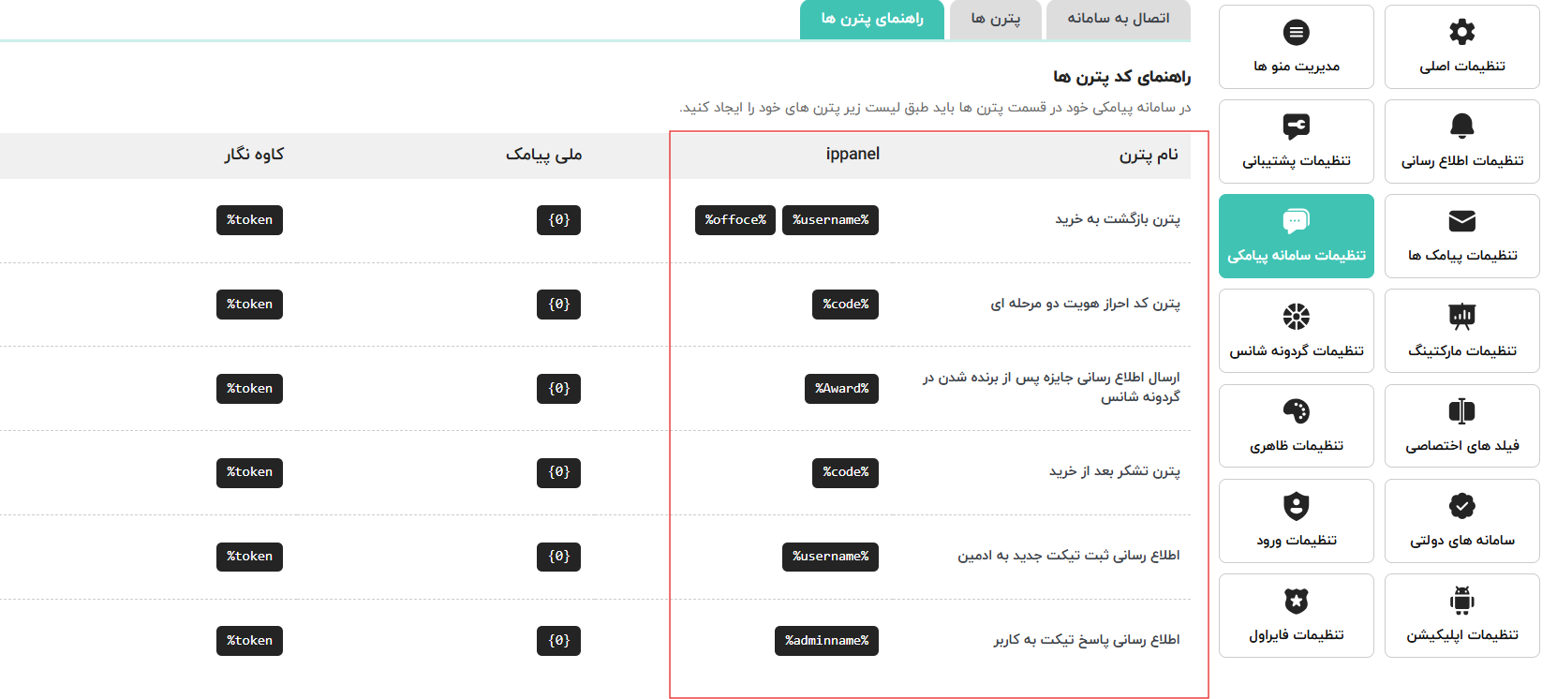1557x699 pixels.
Task: Click %token tag in پترن تشکر بعد از خرید row
Action: point(249,472)
